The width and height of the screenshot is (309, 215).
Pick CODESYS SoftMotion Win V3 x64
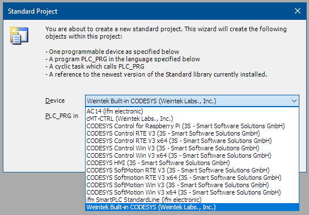click(x=192, y=192)
